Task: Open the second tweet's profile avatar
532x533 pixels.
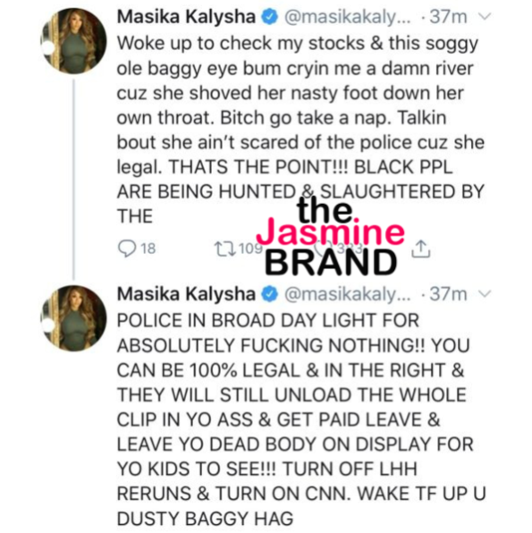Action: [x=74, y=318]
